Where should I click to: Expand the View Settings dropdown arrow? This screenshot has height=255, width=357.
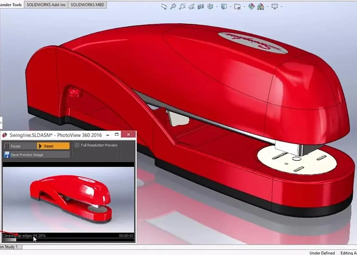282,7
